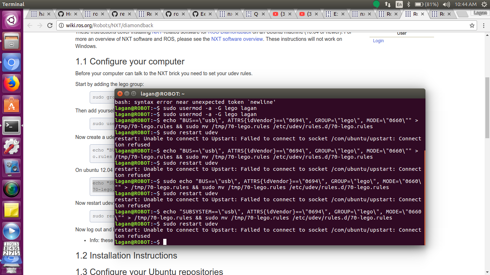Viewport: 490px width, 275px height.
Task: Open the yellow sticky notes launcher icon
Action: [x=12, y=211]
